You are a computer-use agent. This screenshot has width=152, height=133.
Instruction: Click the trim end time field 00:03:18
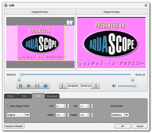(86, 86)
